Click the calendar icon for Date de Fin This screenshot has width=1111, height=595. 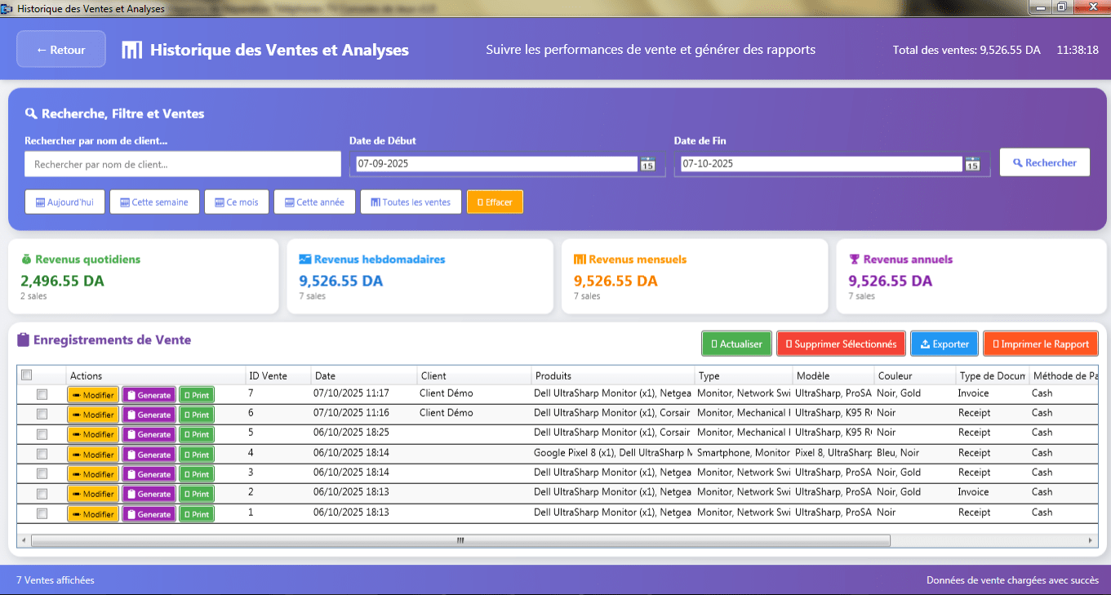[972, 163]
